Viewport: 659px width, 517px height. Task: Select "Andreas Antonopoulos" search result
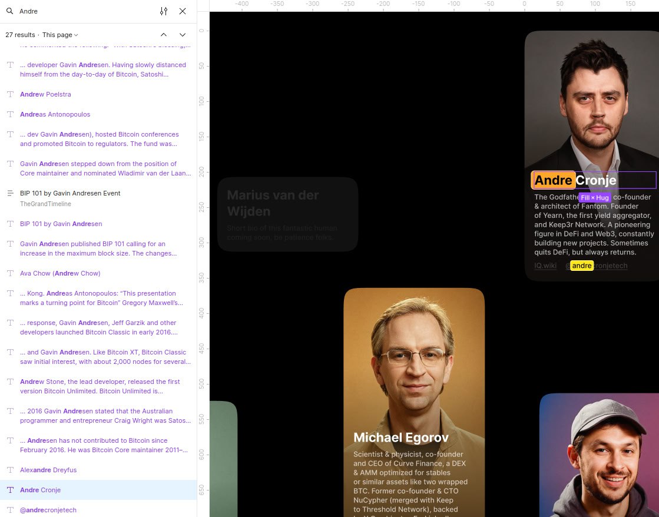point(55,114)
